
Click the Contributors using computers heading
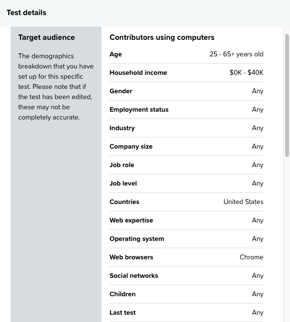tap(162, 37)
